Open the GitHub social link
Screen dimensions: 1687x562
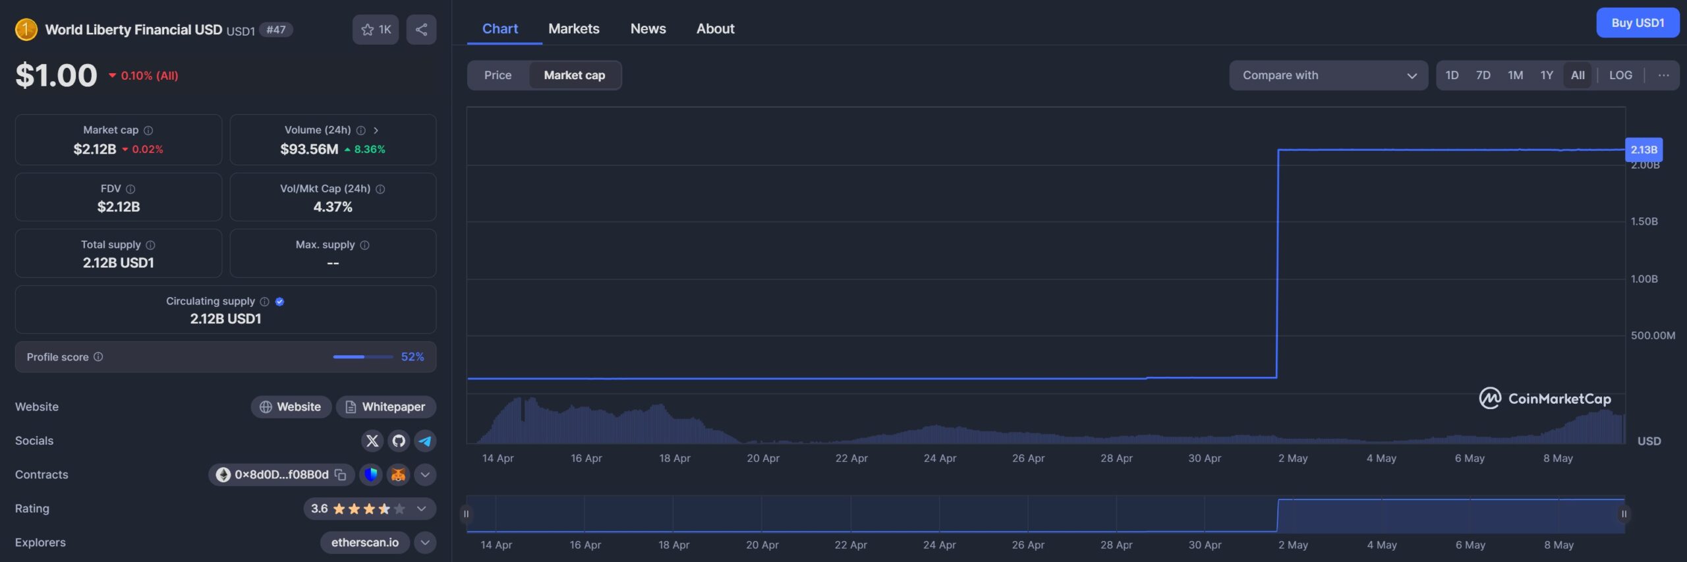tap(399, 441)
